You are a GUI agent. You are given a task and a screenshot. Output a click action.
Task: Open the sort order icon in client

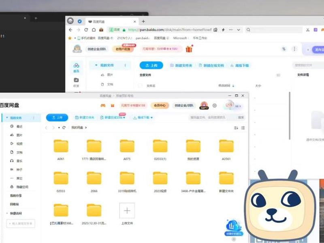coord(236,128)
